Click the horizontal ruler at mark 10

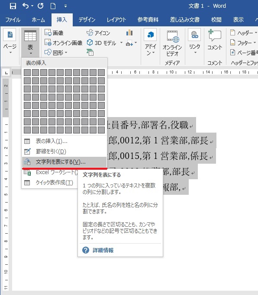click(x=171, y=72)
